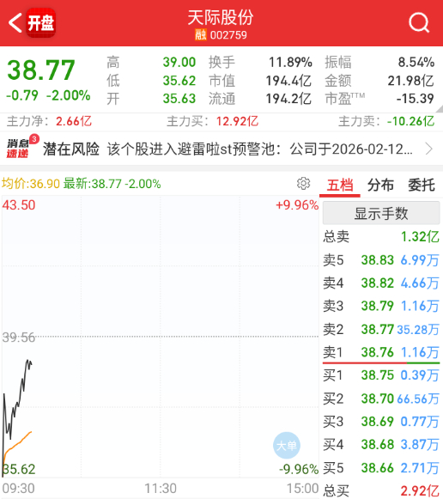Switch to the 委托 tab
Image resolution: width=443 pixels, height=499 pixels.
[x=422, y=186]
